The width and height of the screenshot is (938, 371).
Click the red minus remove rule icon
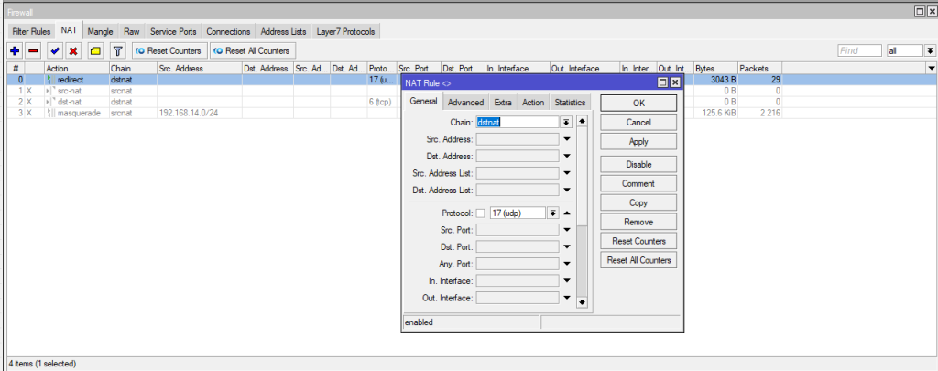(33, 50)
